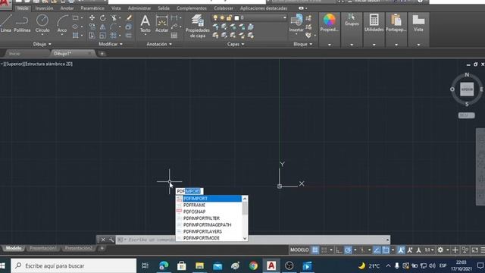Toggle polar tracking in status bar
This screenshot has width=485, height=273.
(348, 249)
